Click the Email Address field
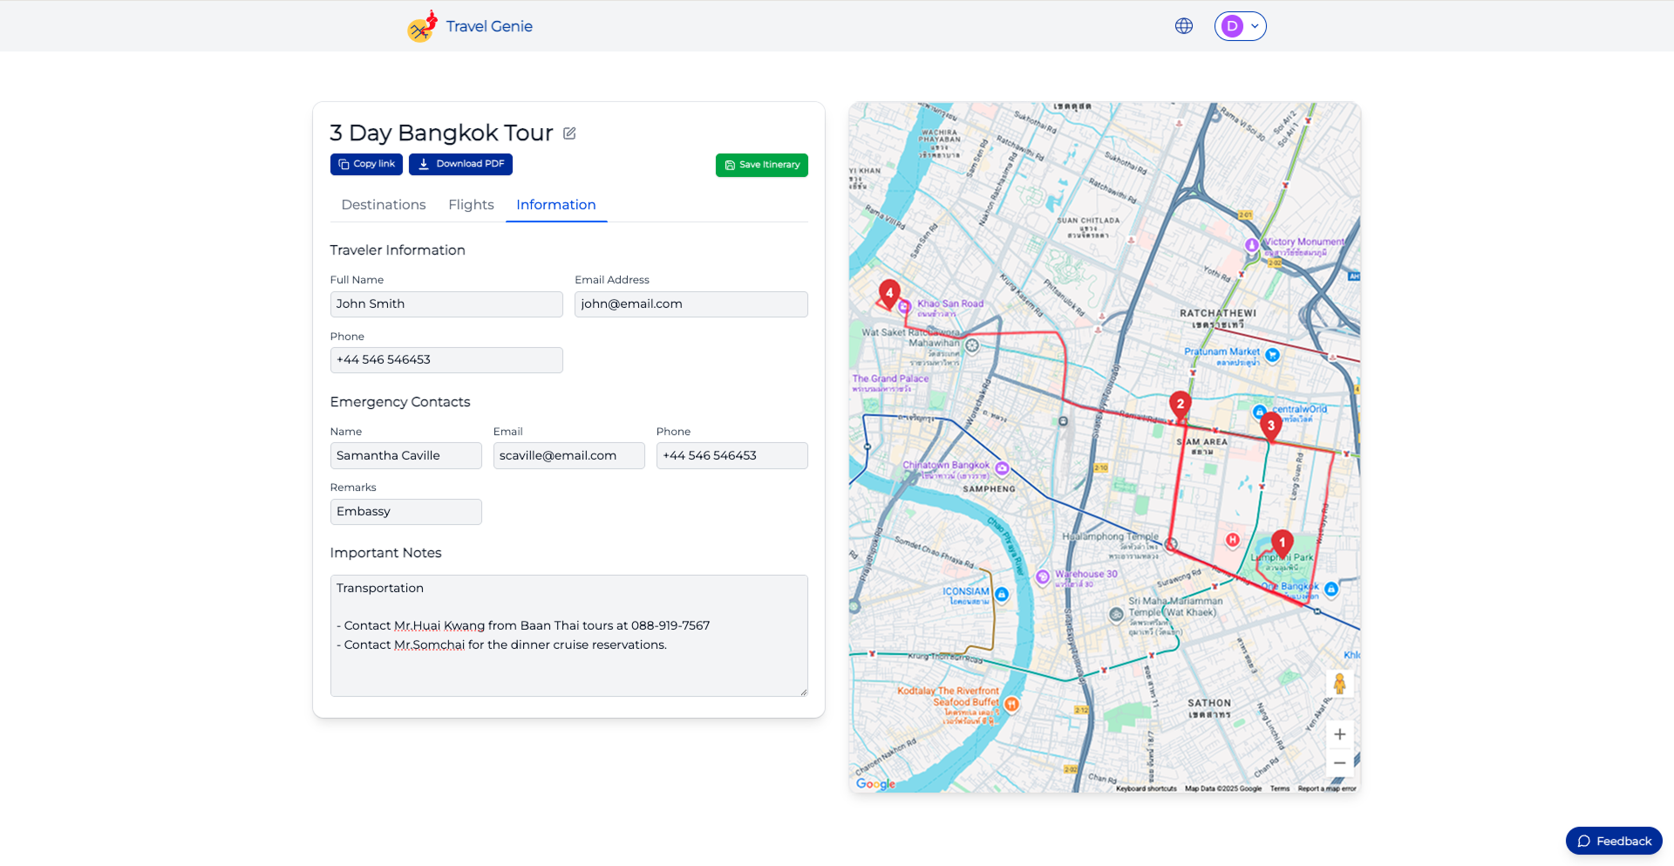The image size is (1674, 866). pos(691,303)
